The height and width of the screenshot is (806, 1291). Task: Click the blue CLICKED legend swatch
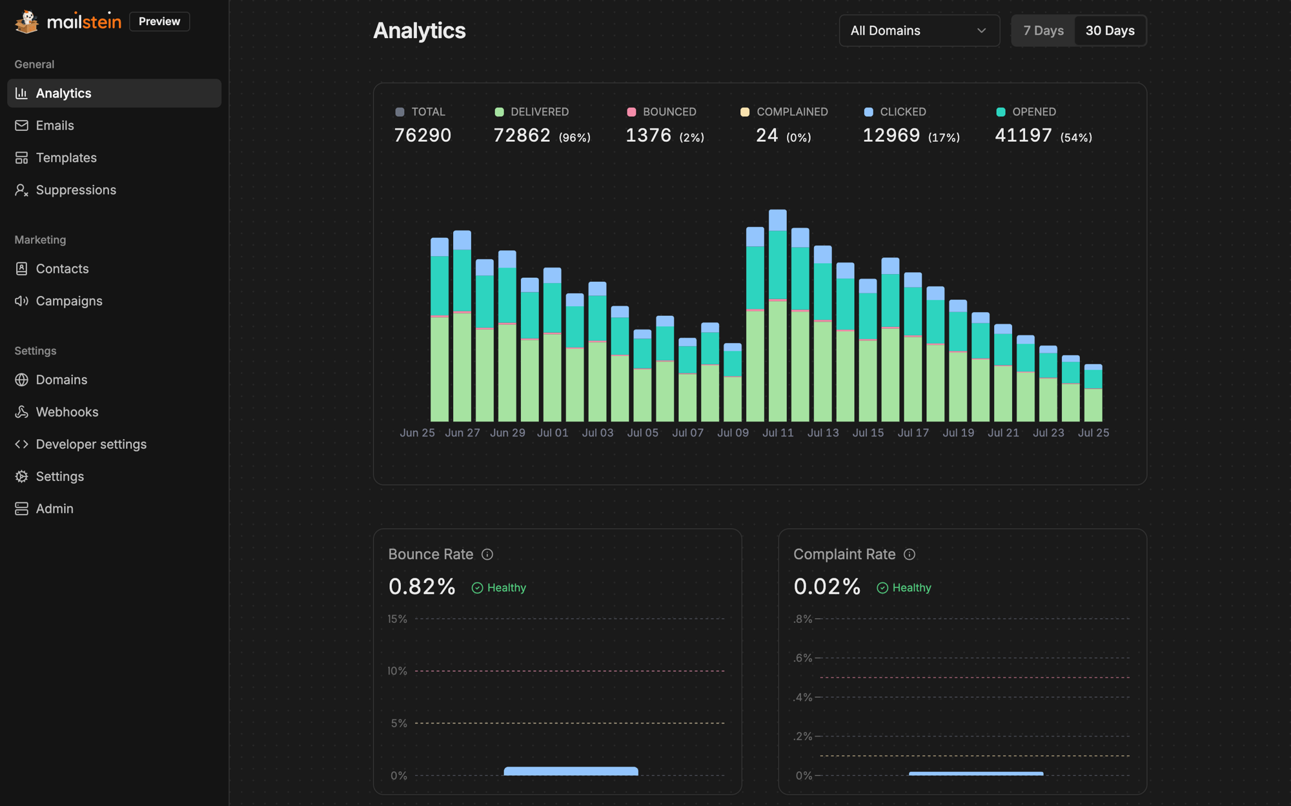(x=869, y=112)
